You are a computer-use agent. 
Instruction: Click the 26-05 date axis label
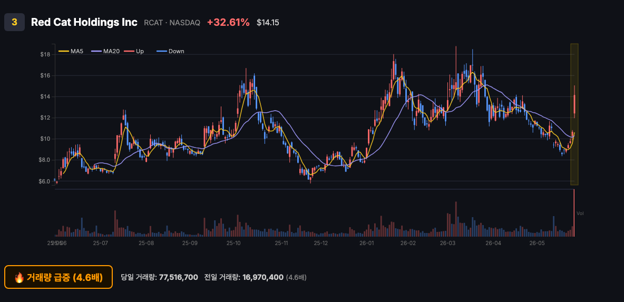pos(537,243)
